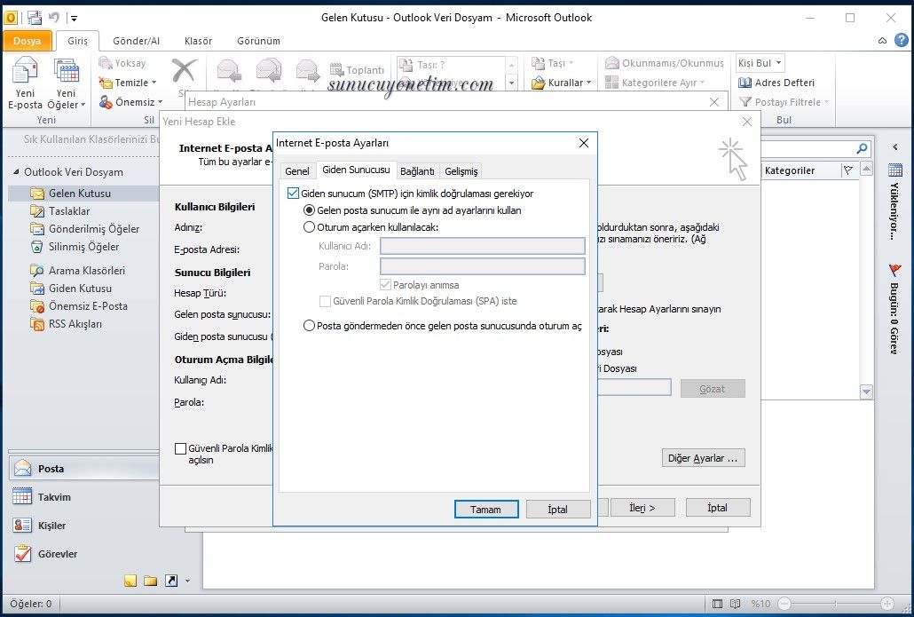
Task: Click the large X delete icon in ribbon
Action: pos(184,71)
